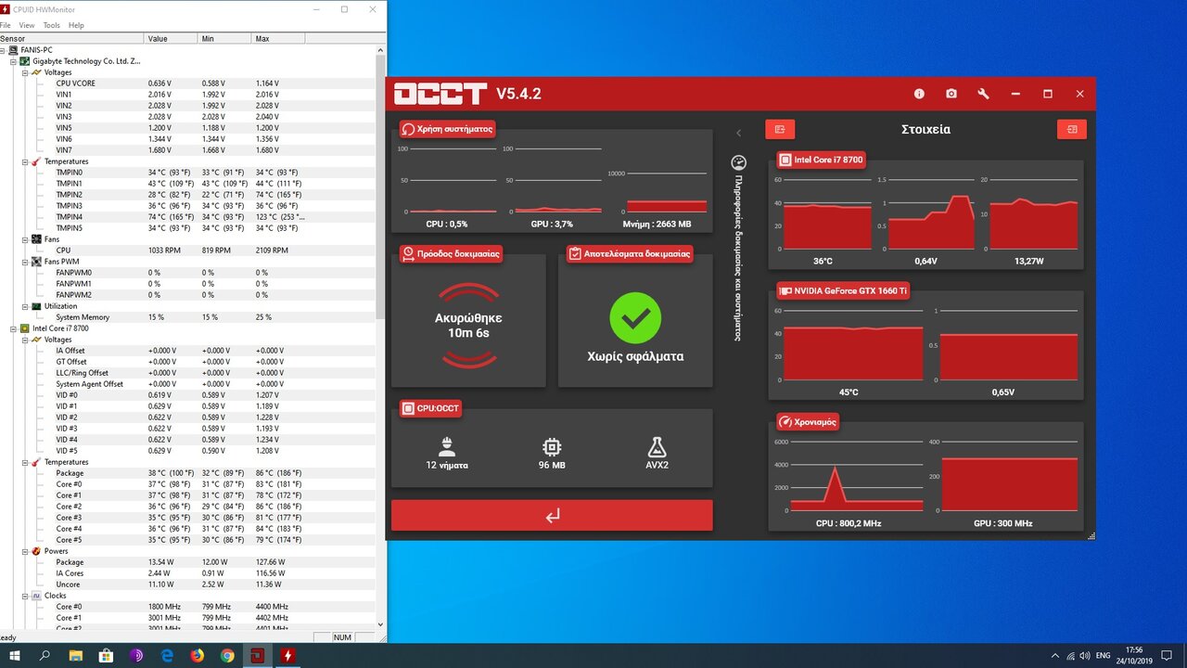Collapse motherboard Temperatures node
This screenshot has width=1187, height=668.
[25, 161]
